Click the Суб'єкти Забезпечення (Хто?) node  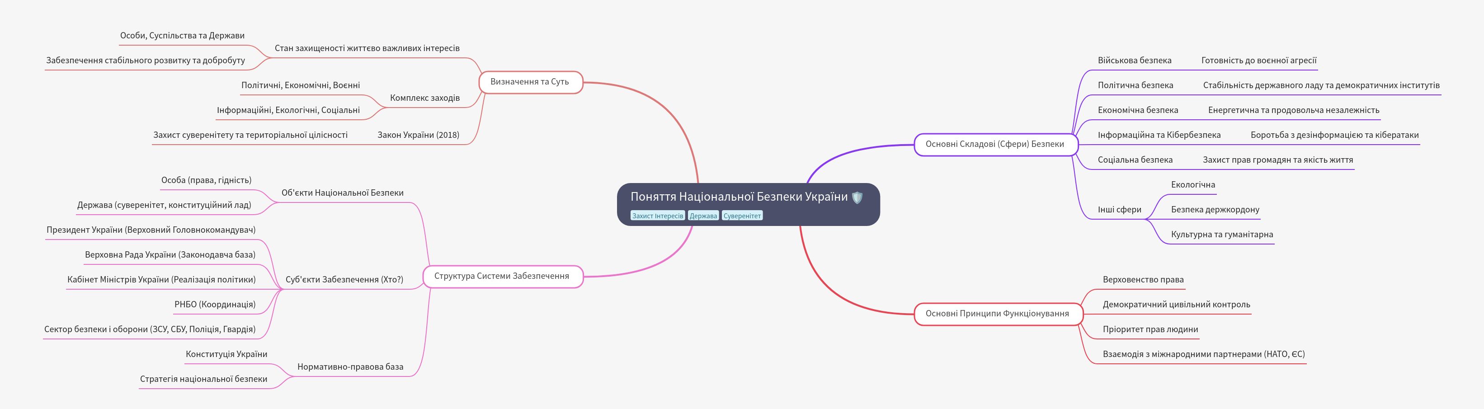click(x=344, y=280)
